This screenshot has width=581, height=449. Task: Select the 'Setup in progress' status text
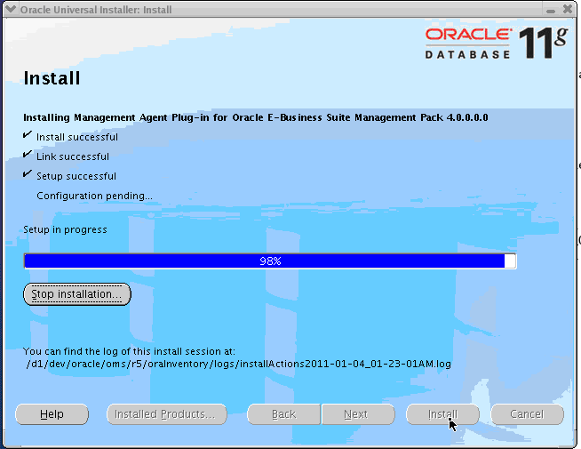click(x=65, y=230)
